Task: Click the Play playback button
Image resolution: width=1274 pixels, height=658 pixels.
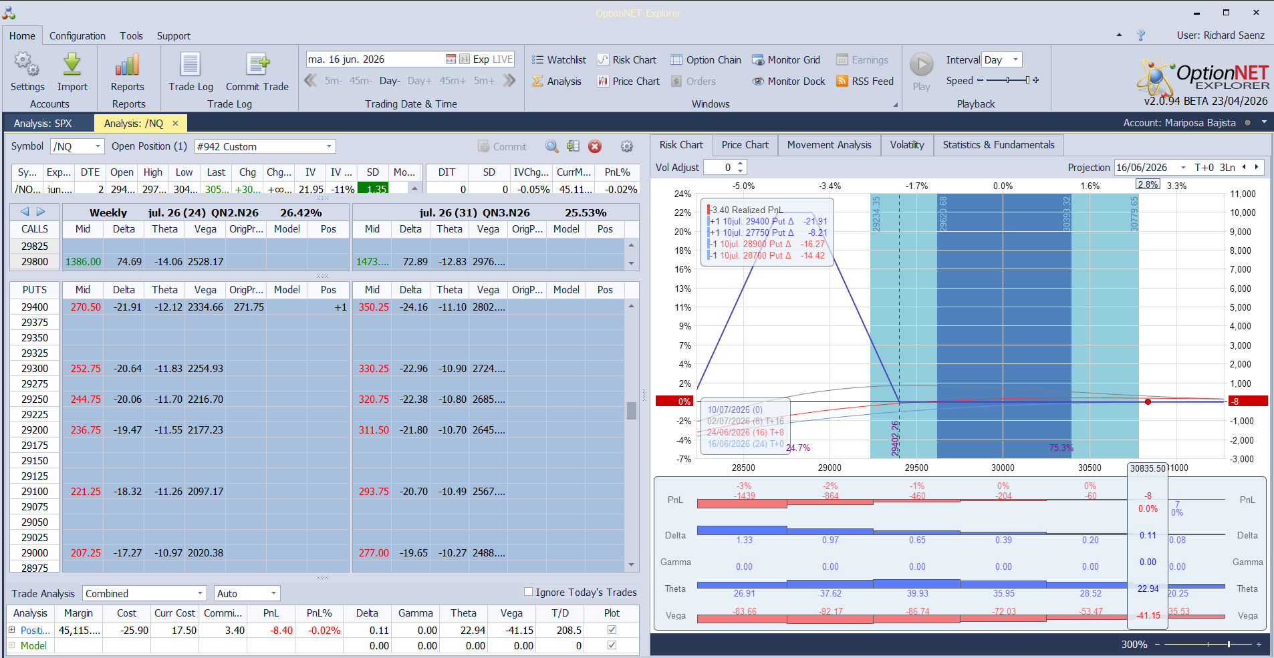Action: pyautogui.click(x=922, y=71)
